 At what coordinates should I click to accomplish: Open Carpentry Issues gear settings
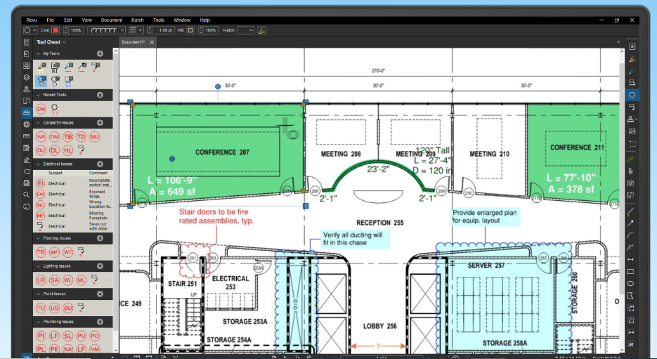coord(100,122)
